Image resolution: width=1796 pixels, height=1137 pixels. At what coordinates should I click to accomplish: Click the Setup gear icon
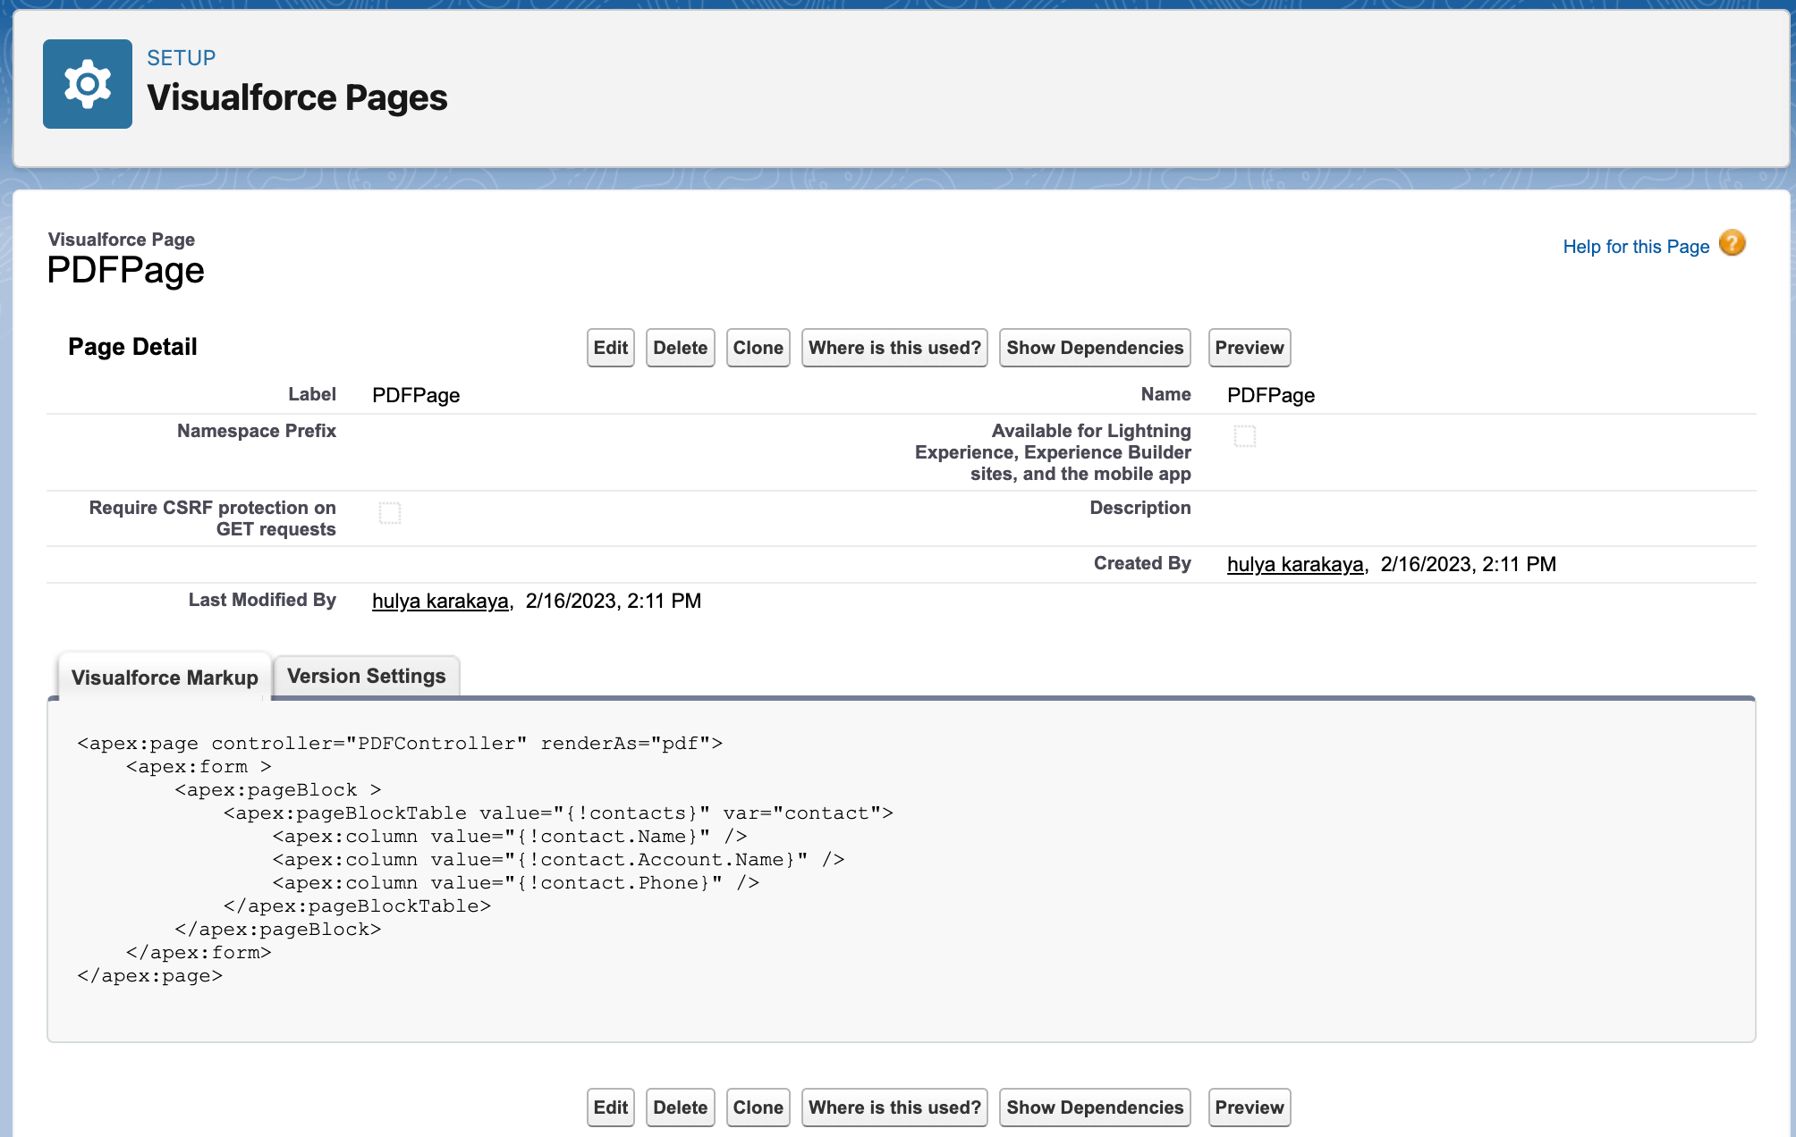87,85
